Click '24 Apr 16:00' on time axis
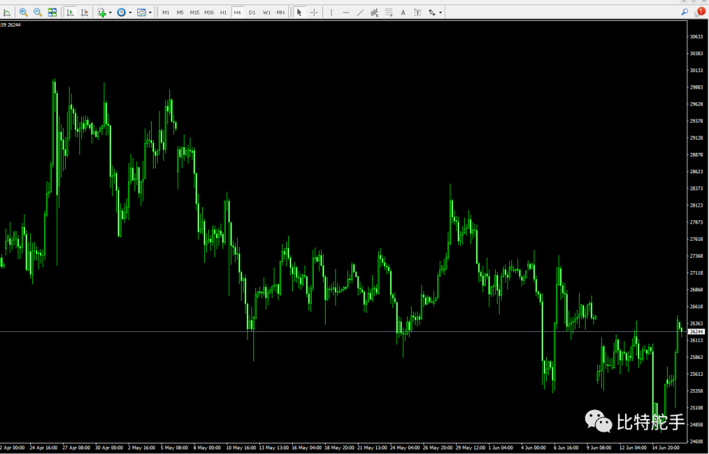 pos(43,447)
